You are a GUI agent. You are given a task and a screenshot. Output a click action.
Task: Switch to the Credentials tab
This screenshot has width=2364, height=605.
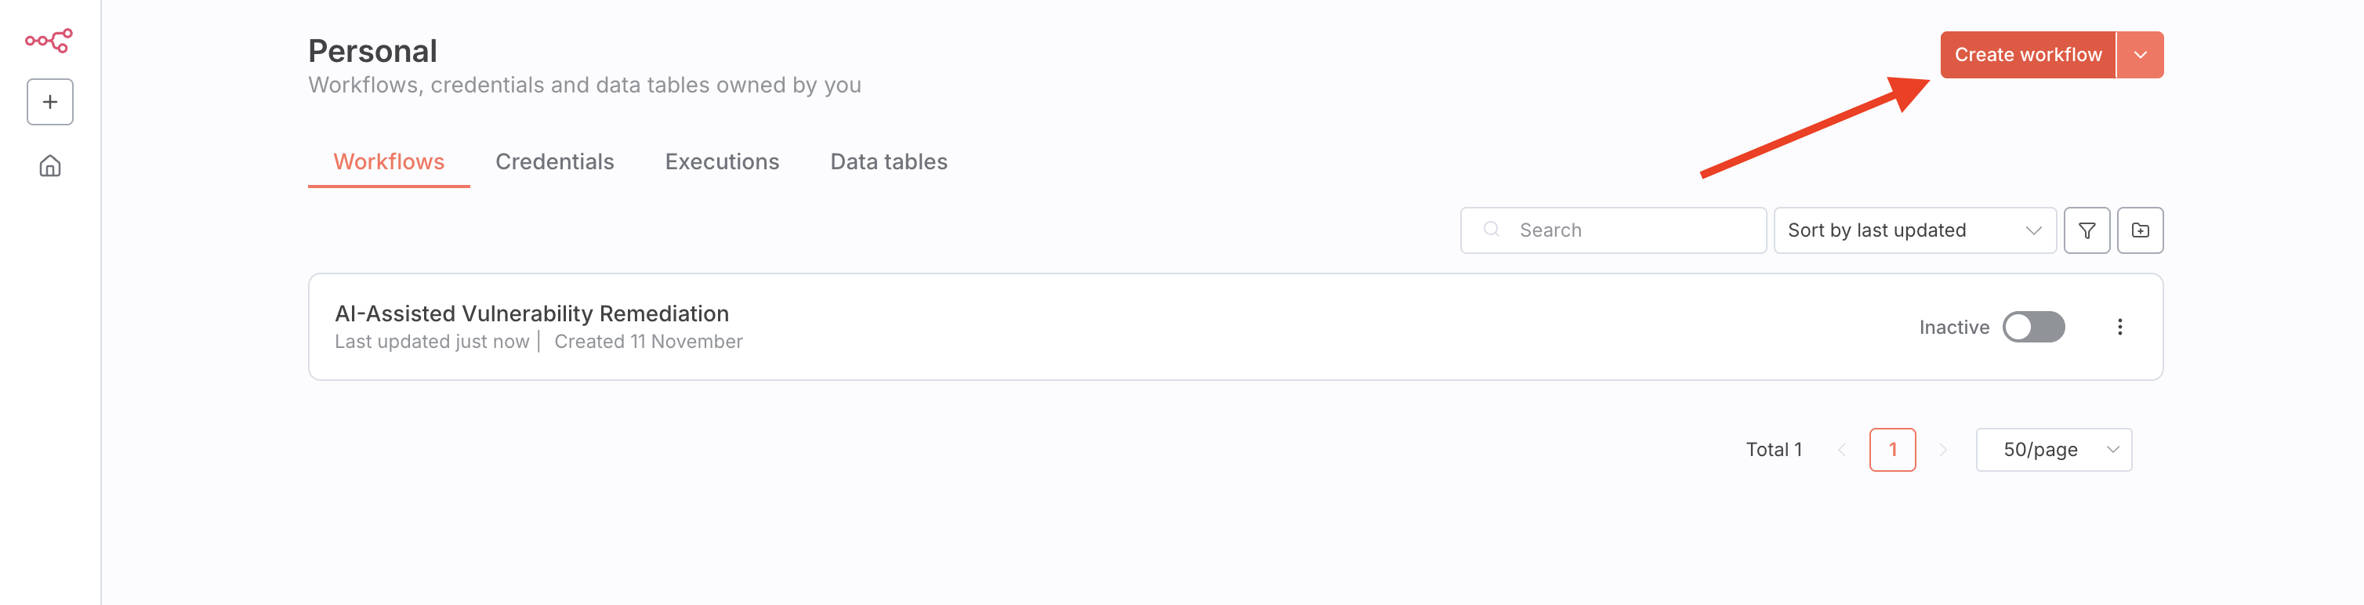click(x=554, y=161)
